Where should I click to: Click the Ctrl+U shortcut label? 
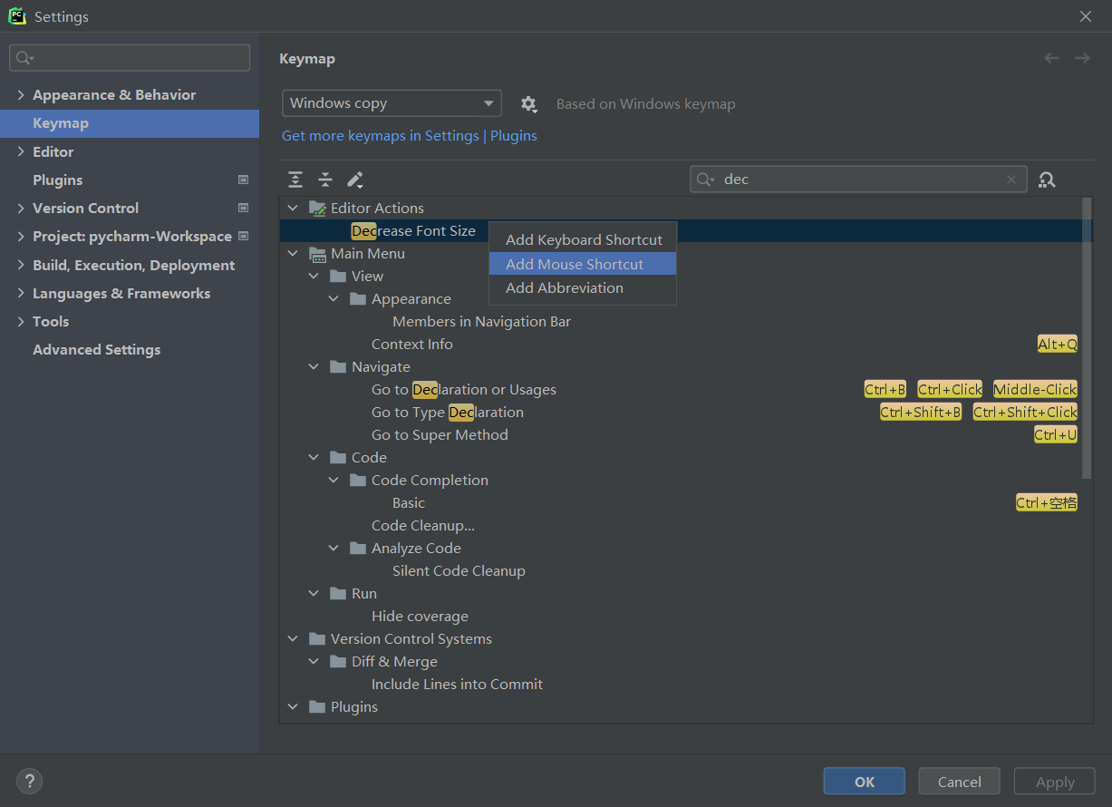(x=1056, y=435)
